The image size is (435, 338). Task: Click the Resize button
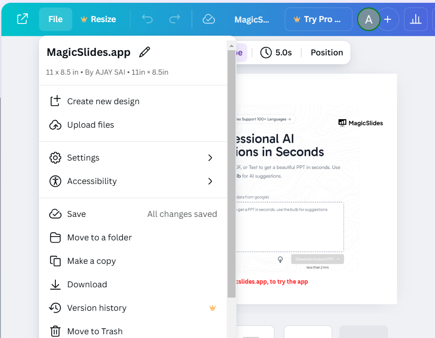pyautogui.click(x=98, y=19)
